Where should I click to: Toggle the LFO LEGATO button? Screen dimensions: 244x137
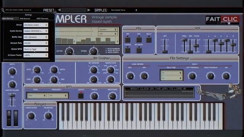[81, 96]
